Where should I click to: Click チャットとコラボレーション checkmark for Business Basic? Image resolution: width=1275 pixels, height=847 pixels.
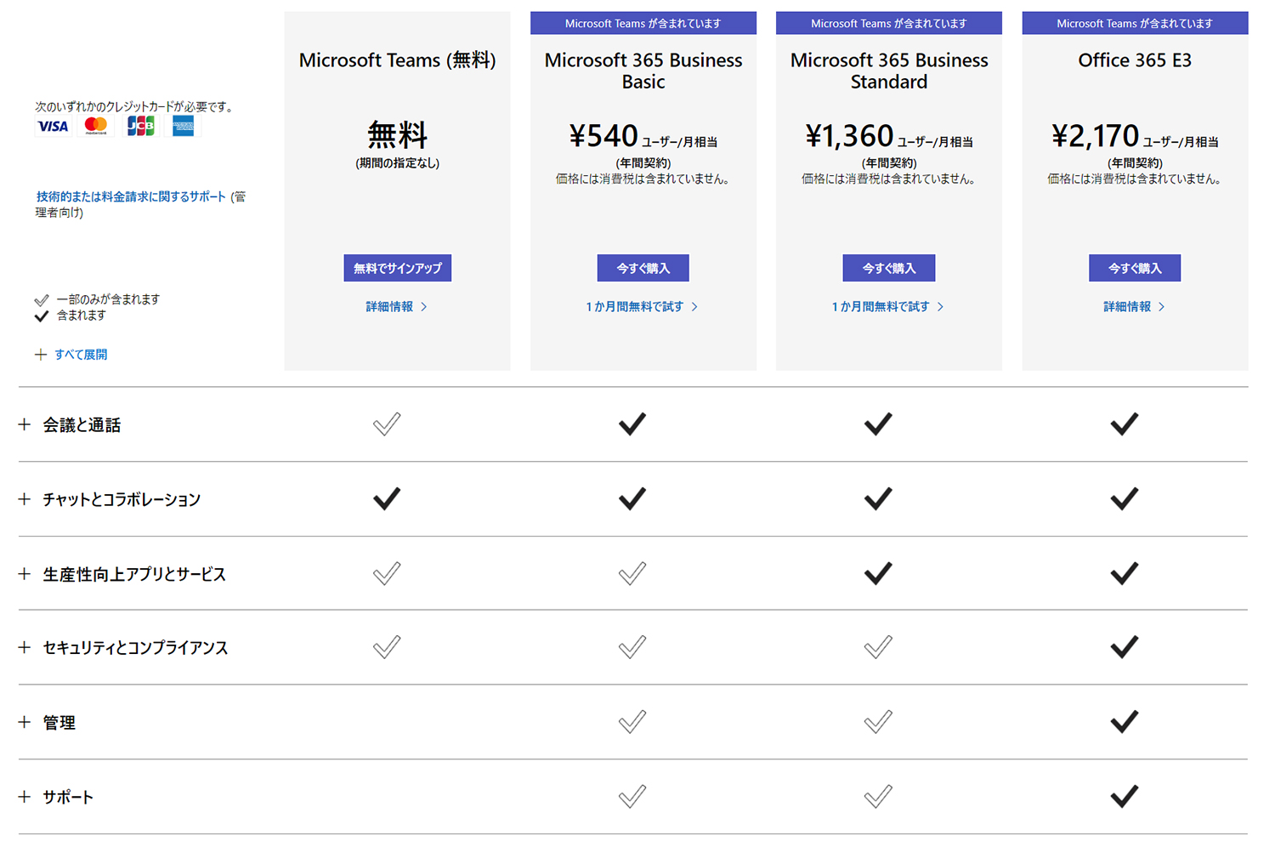(x=632, y=498)
